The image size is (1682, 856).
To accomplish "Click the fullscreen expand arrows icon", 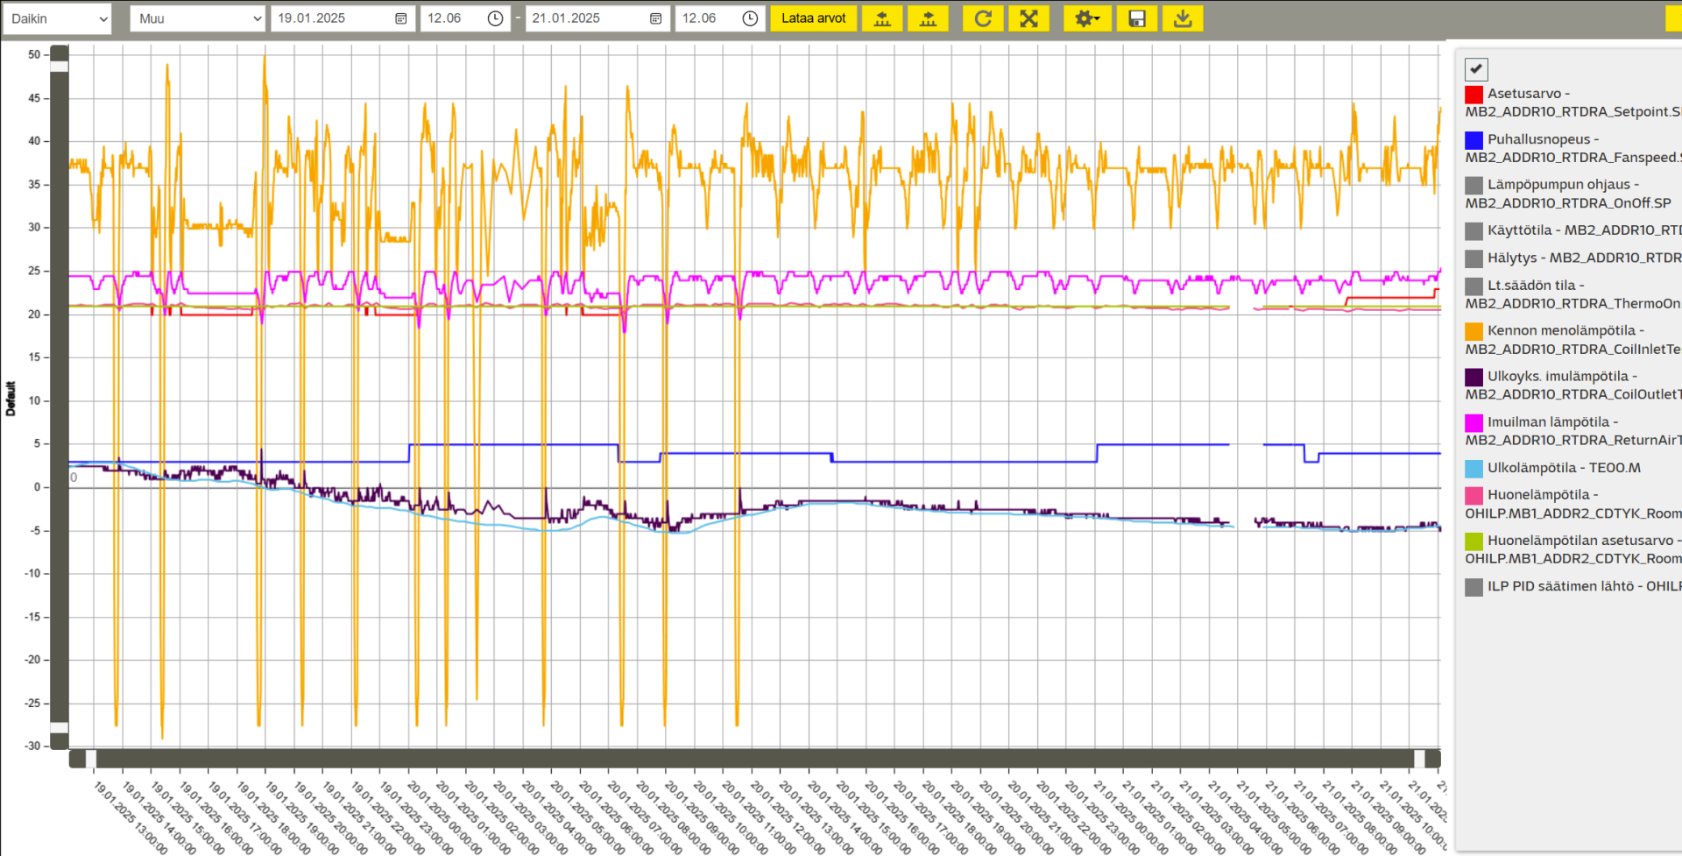I will point(1028,18).
